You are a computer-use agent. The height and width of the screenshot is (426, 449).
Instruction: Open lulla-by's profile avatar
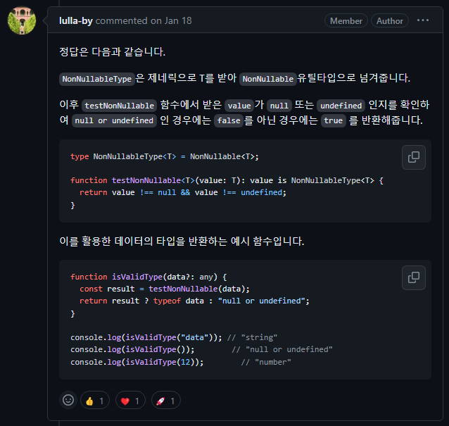tap(22, 20)
